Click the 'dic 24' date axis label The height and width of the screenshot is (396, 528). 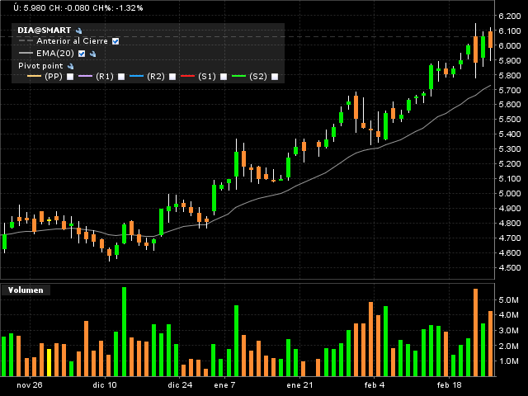click(180, 385)
